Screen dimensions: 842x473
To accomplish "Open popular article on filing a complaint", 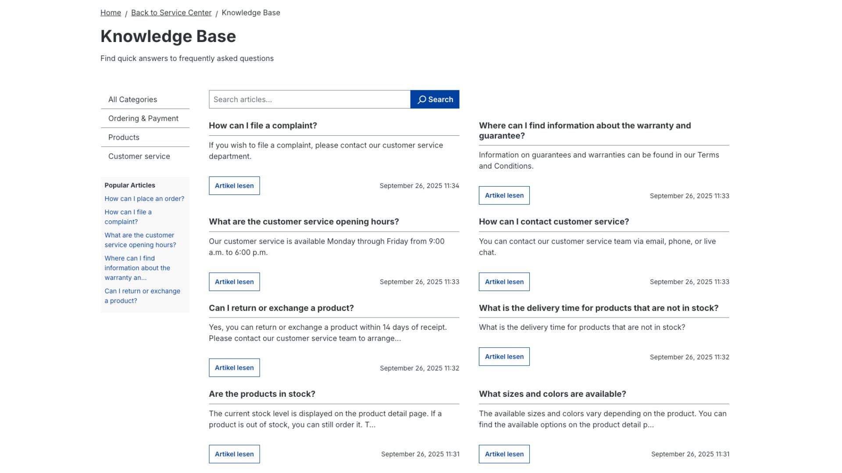I will coord(128,217).
